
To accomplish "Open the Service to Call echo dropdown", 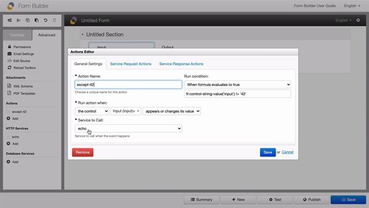I will click(128, 128).
